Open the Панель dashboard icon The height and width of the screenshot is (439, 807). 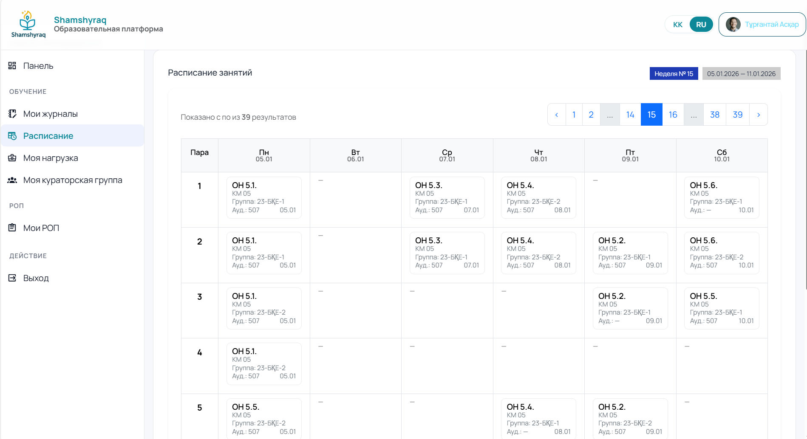coord(12,66)
